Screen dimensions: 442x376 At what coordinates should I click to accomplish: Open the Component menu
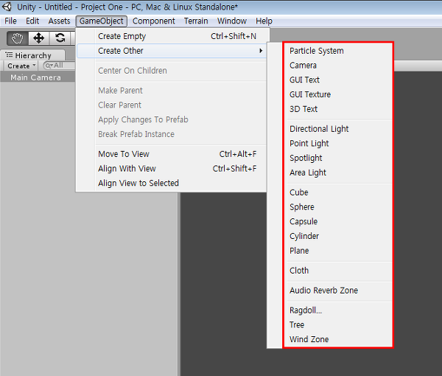pos(154,21)
